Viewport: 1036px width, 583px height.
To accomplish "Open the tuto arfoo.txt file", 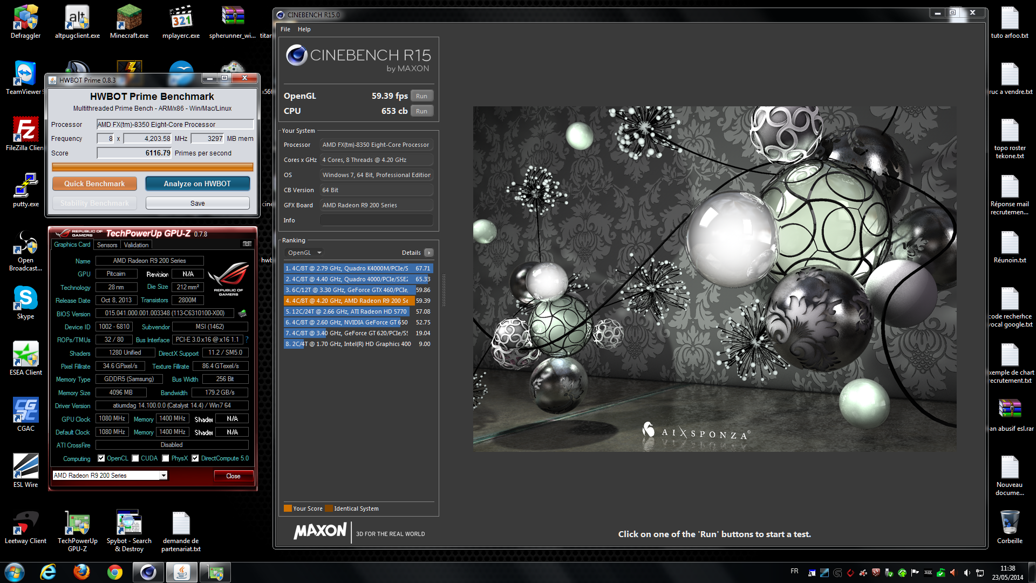I will 1010,22.
